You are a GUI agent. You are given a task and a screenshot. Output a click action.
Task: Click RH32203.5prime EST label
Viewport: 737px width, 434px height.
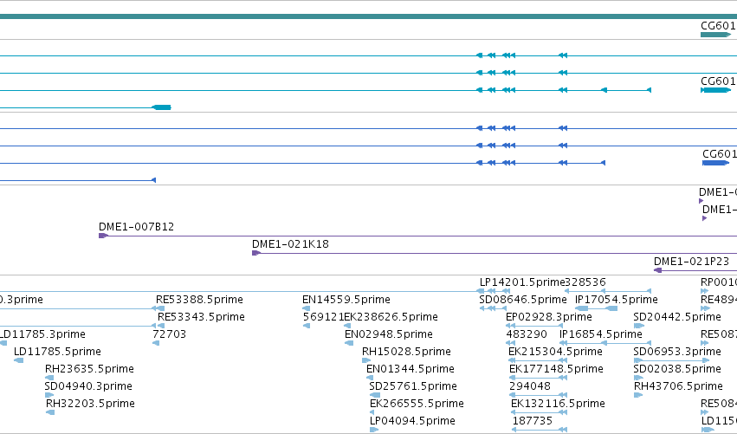[90, 404]
